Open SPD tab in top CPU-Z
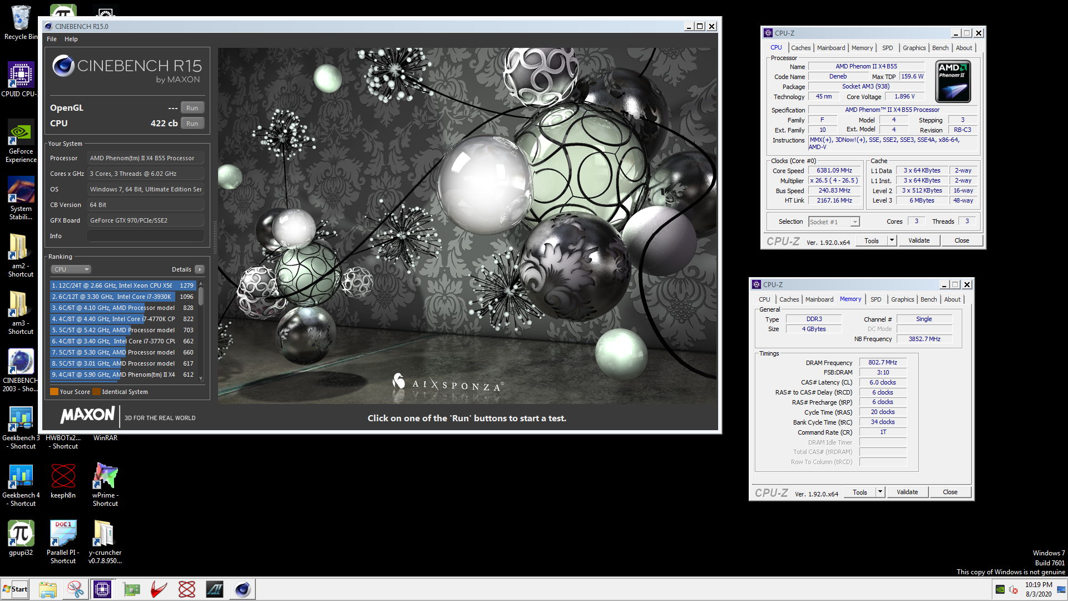 pyautogui.click(x=888, y=48)
